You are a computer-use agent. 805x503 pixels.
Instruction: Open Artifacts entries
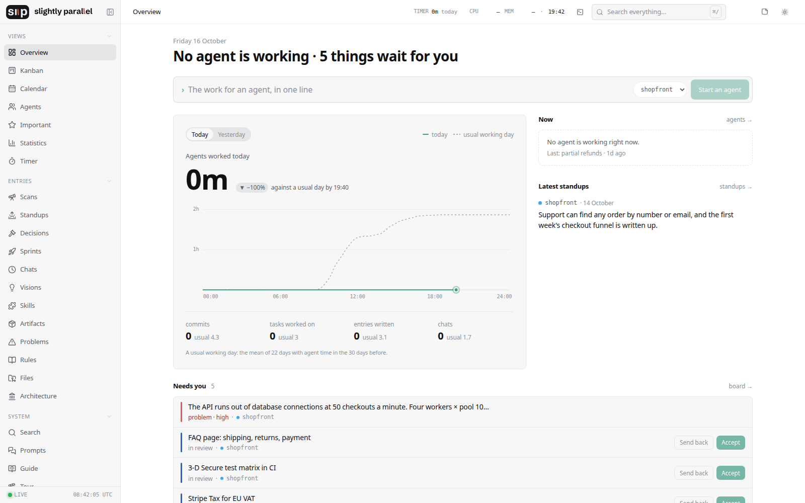(x=60, y=323)
